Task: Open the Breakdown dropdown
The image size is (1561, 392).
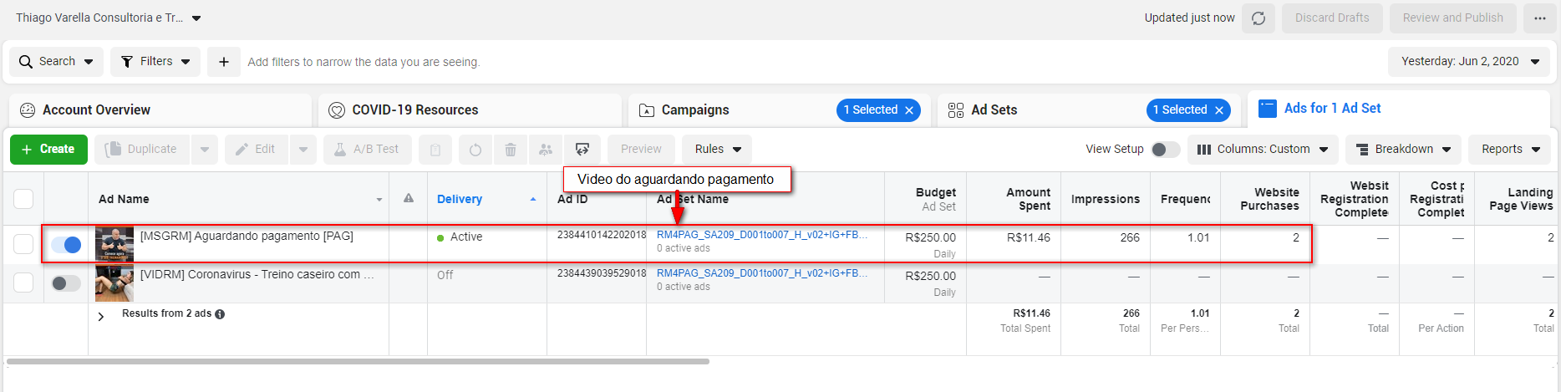Action: click(x=1403, y=150)
